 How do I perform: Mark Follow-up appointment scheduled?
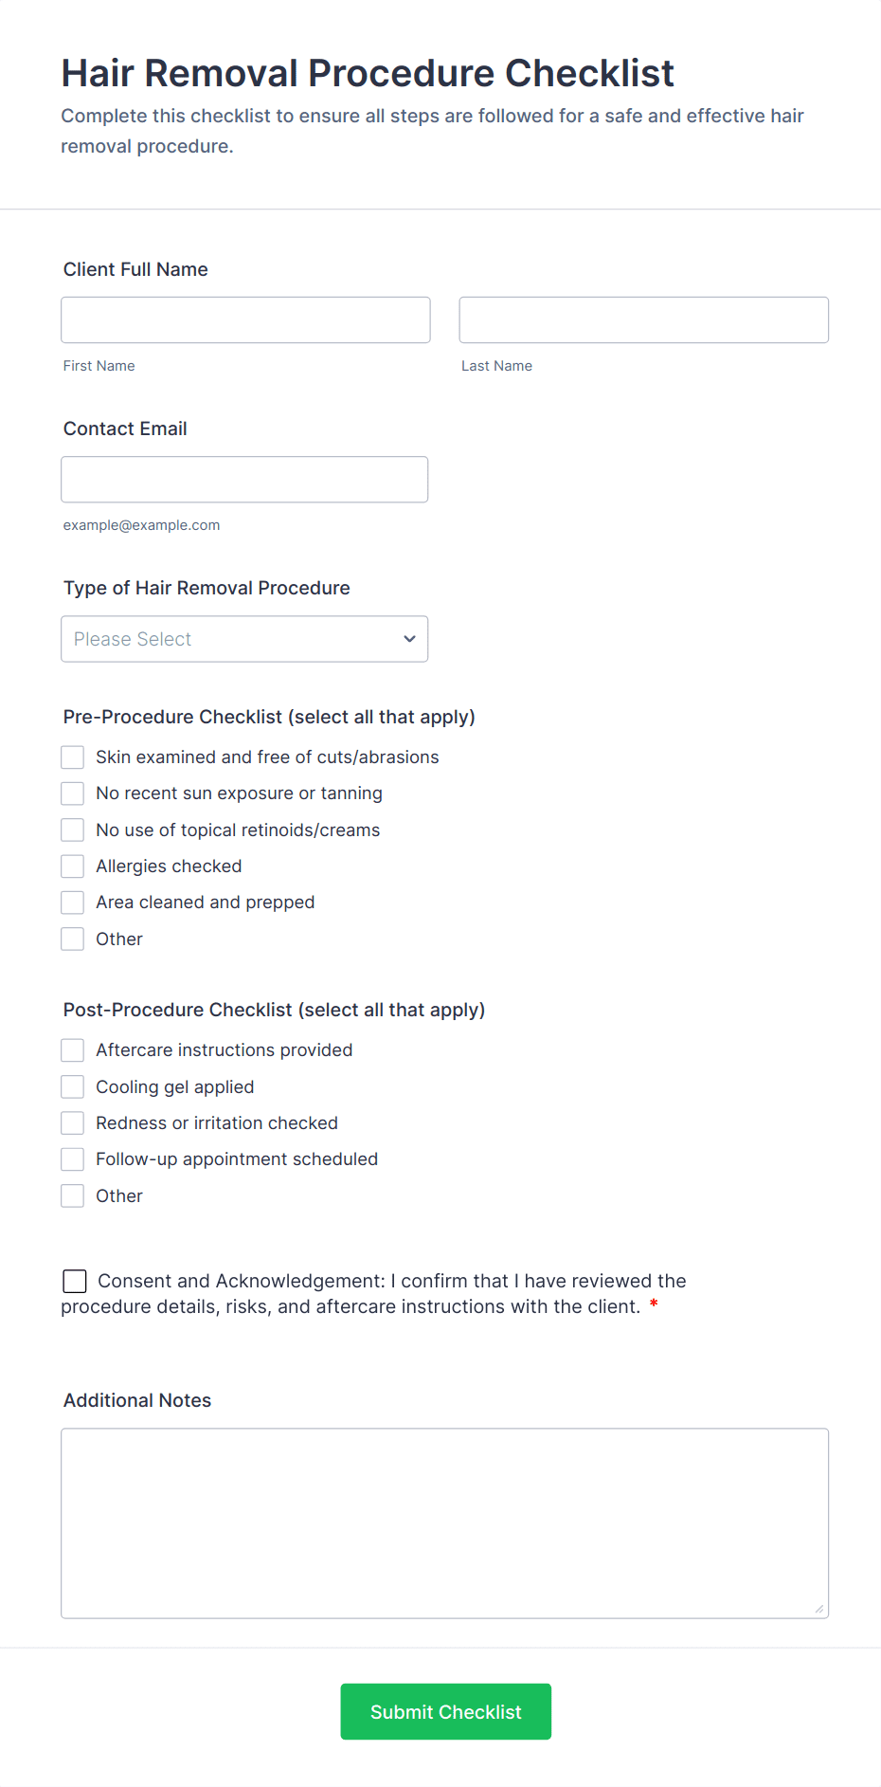tap(73, 1159)
